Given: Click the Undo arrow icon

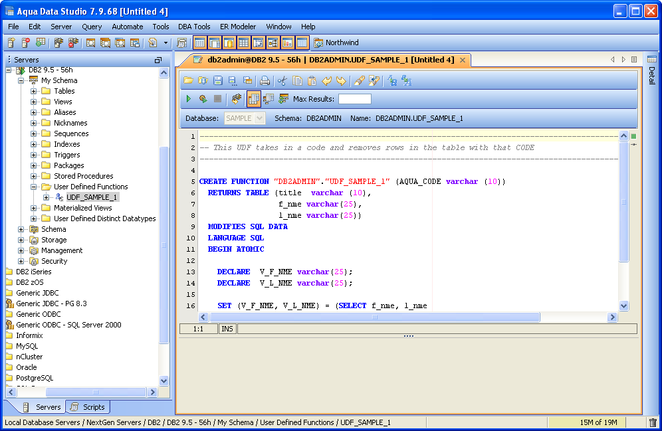Looking at the screenshot, I should point(326,81).
